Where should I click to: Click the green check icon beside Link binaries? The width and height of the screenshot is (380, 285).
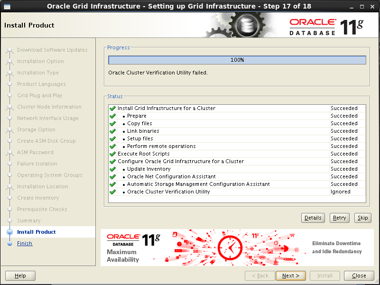[112, 131]
